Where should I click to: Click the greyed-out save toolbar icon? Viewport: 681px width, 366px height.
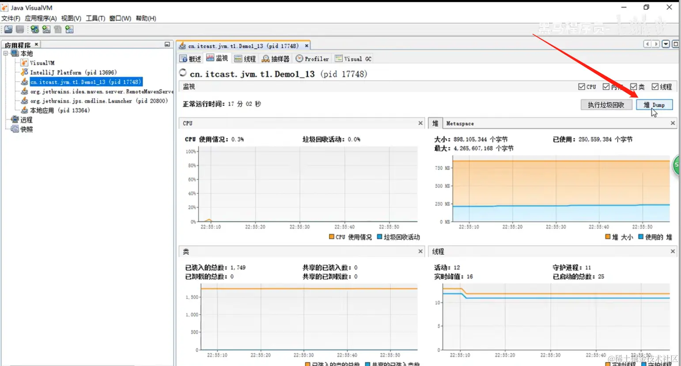(x=20, y=30)
